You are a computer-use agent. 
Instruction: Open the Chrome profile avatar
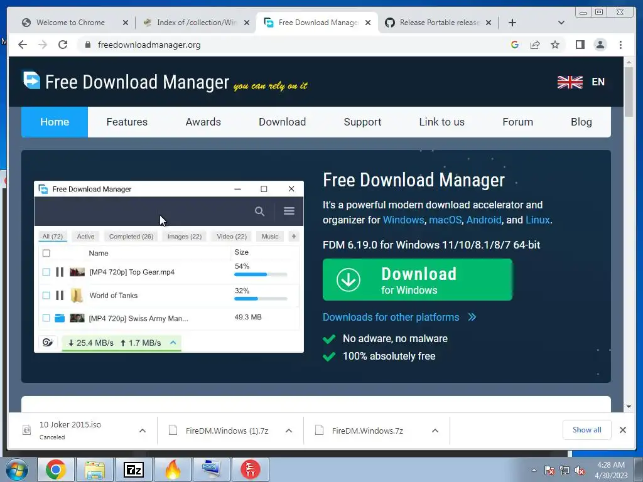(600, 45)
